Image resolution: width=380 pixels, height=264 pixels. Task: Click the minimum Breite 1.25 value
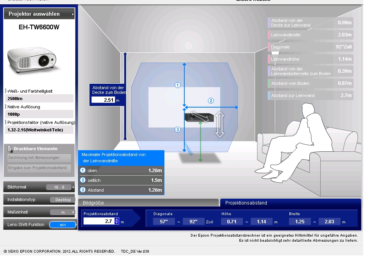pyautogui.click(x=300, y=221)
